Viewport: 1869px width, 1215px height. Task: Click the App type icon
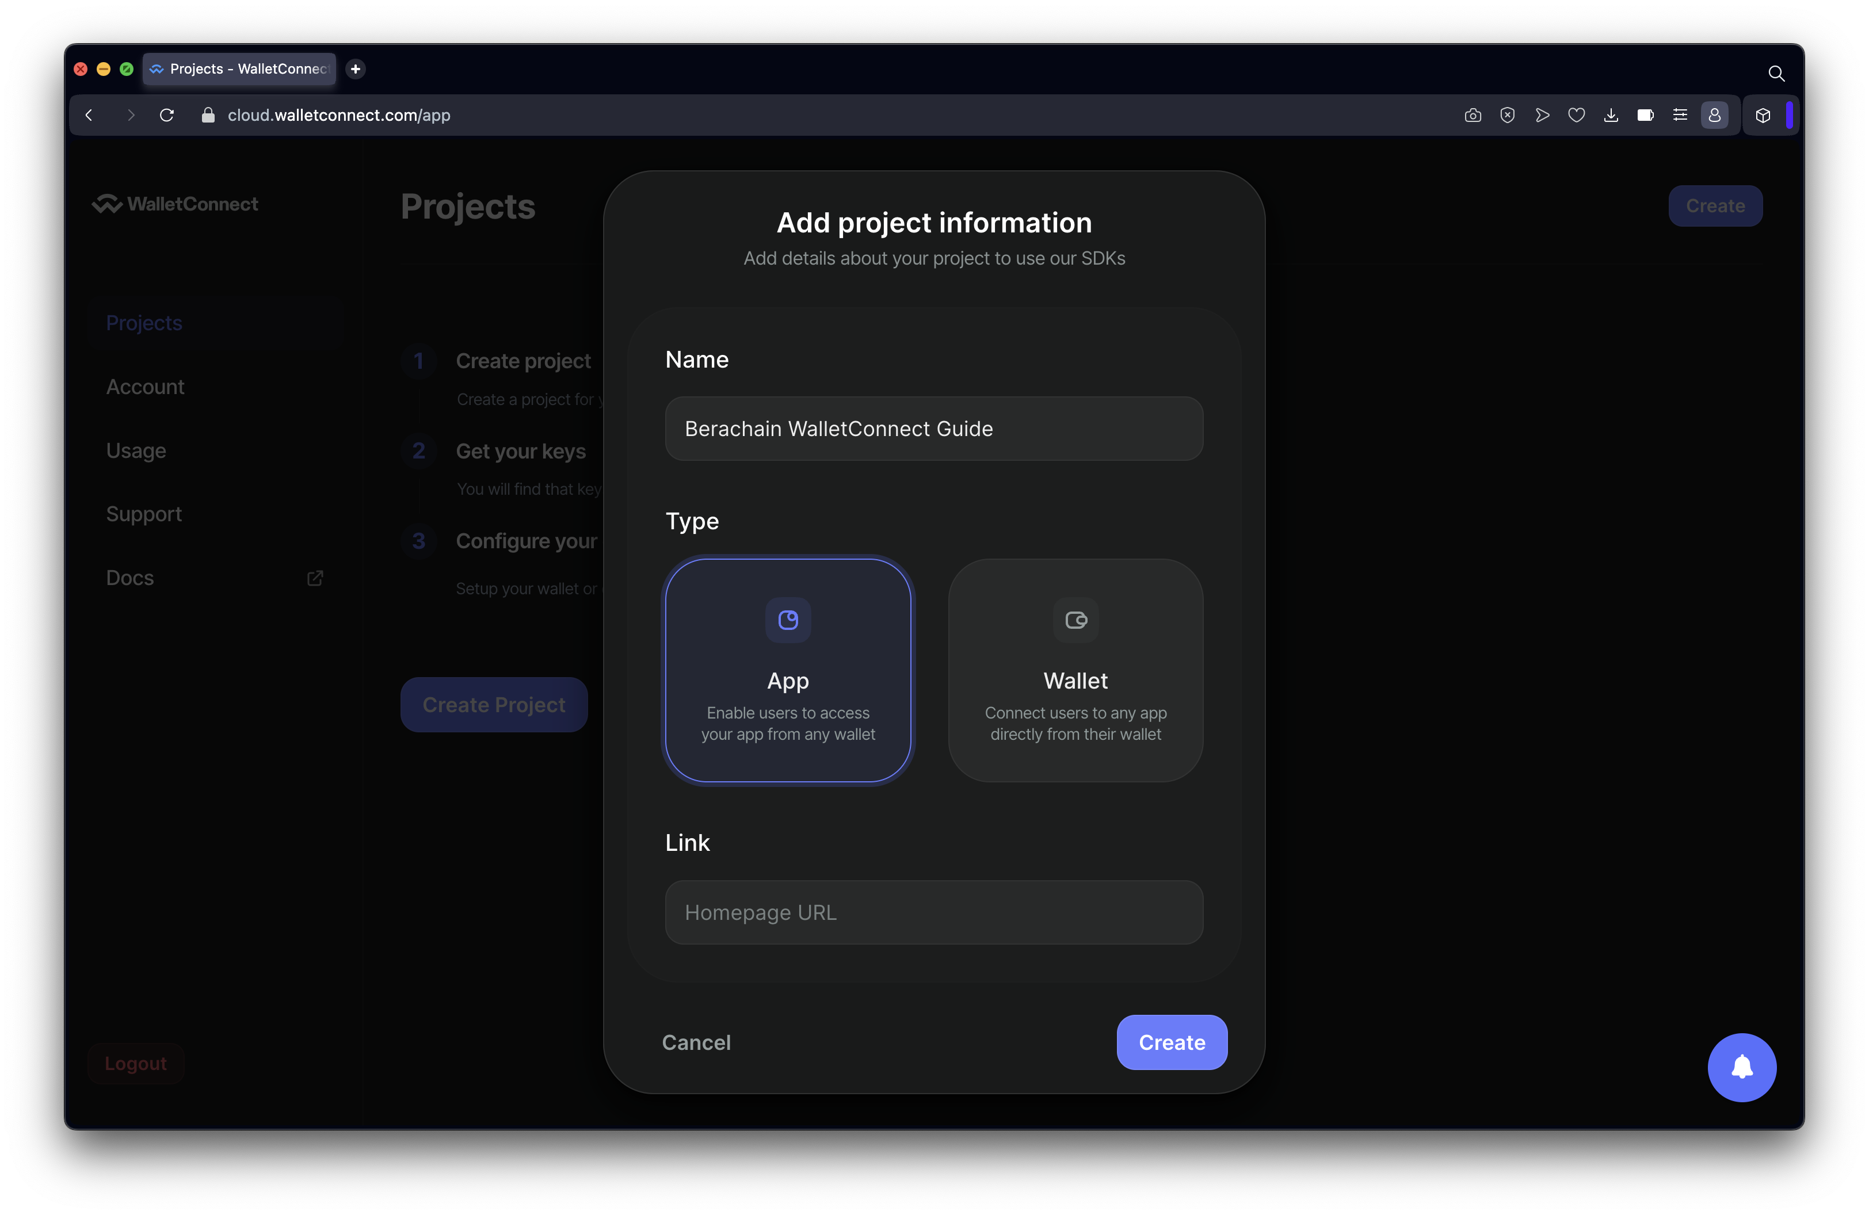pyautogui.click(x=788, y=620)
